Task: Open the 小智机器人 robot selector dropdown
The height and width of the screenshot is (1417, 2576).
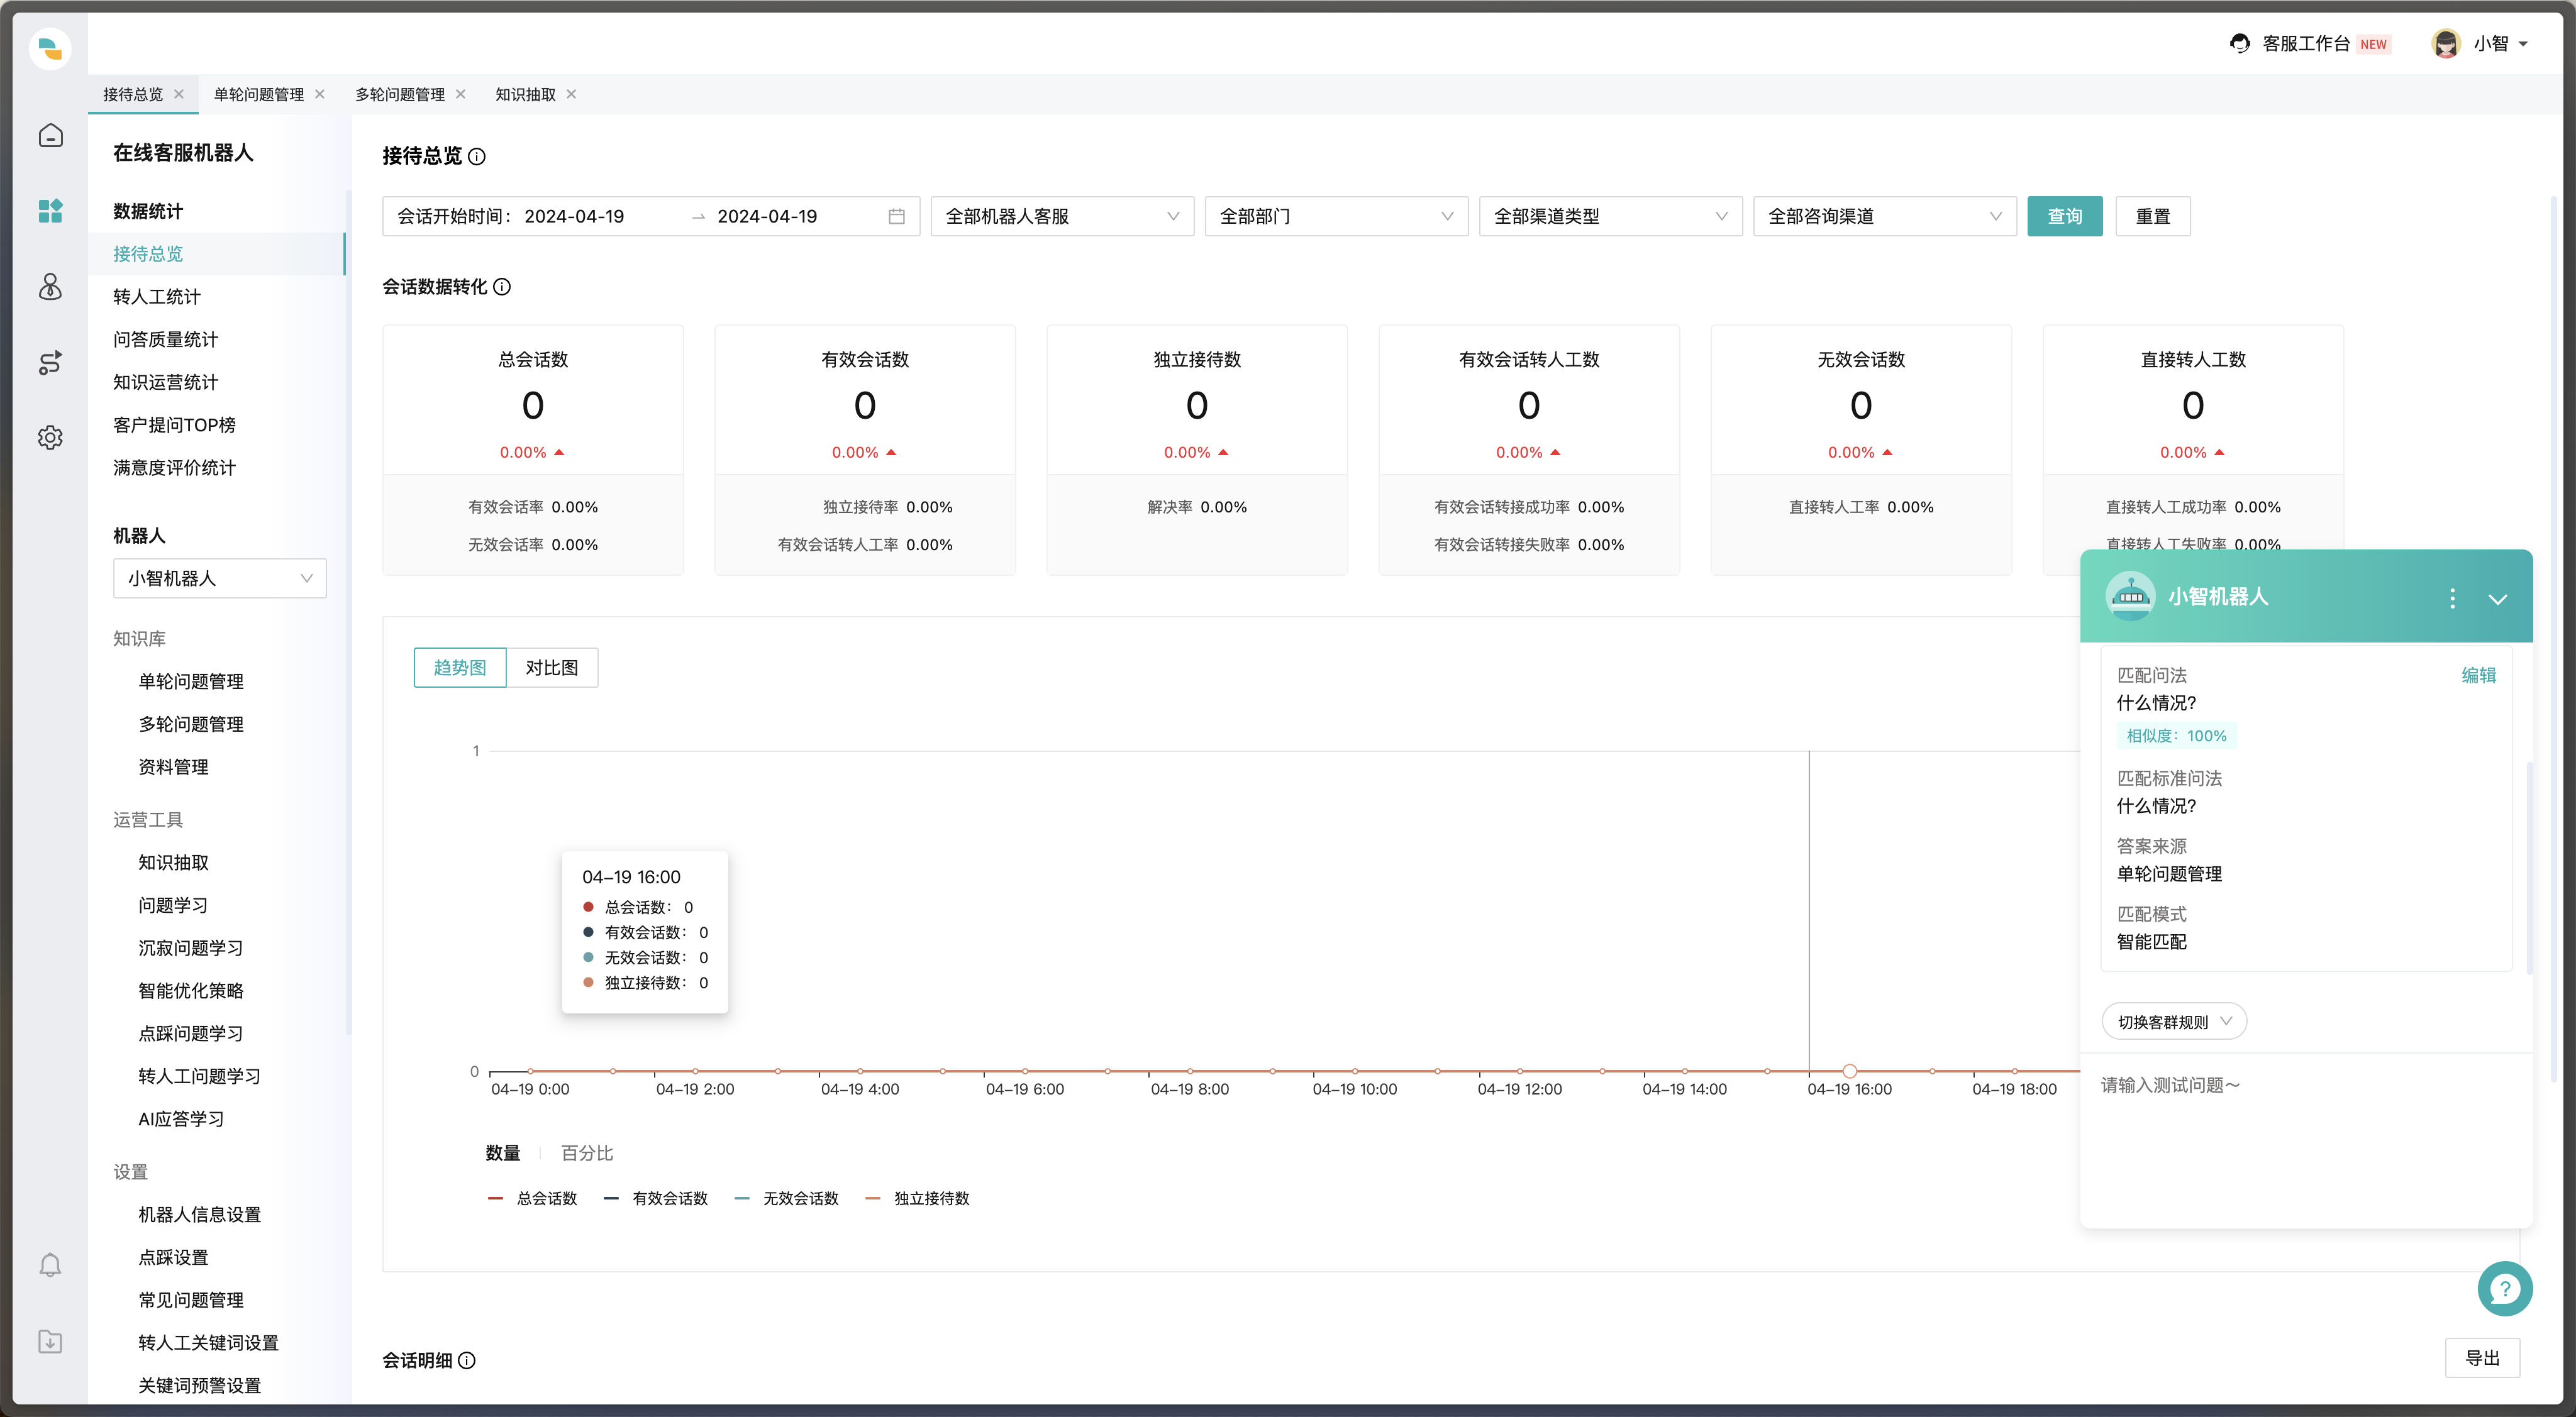Action: [220, 578]
